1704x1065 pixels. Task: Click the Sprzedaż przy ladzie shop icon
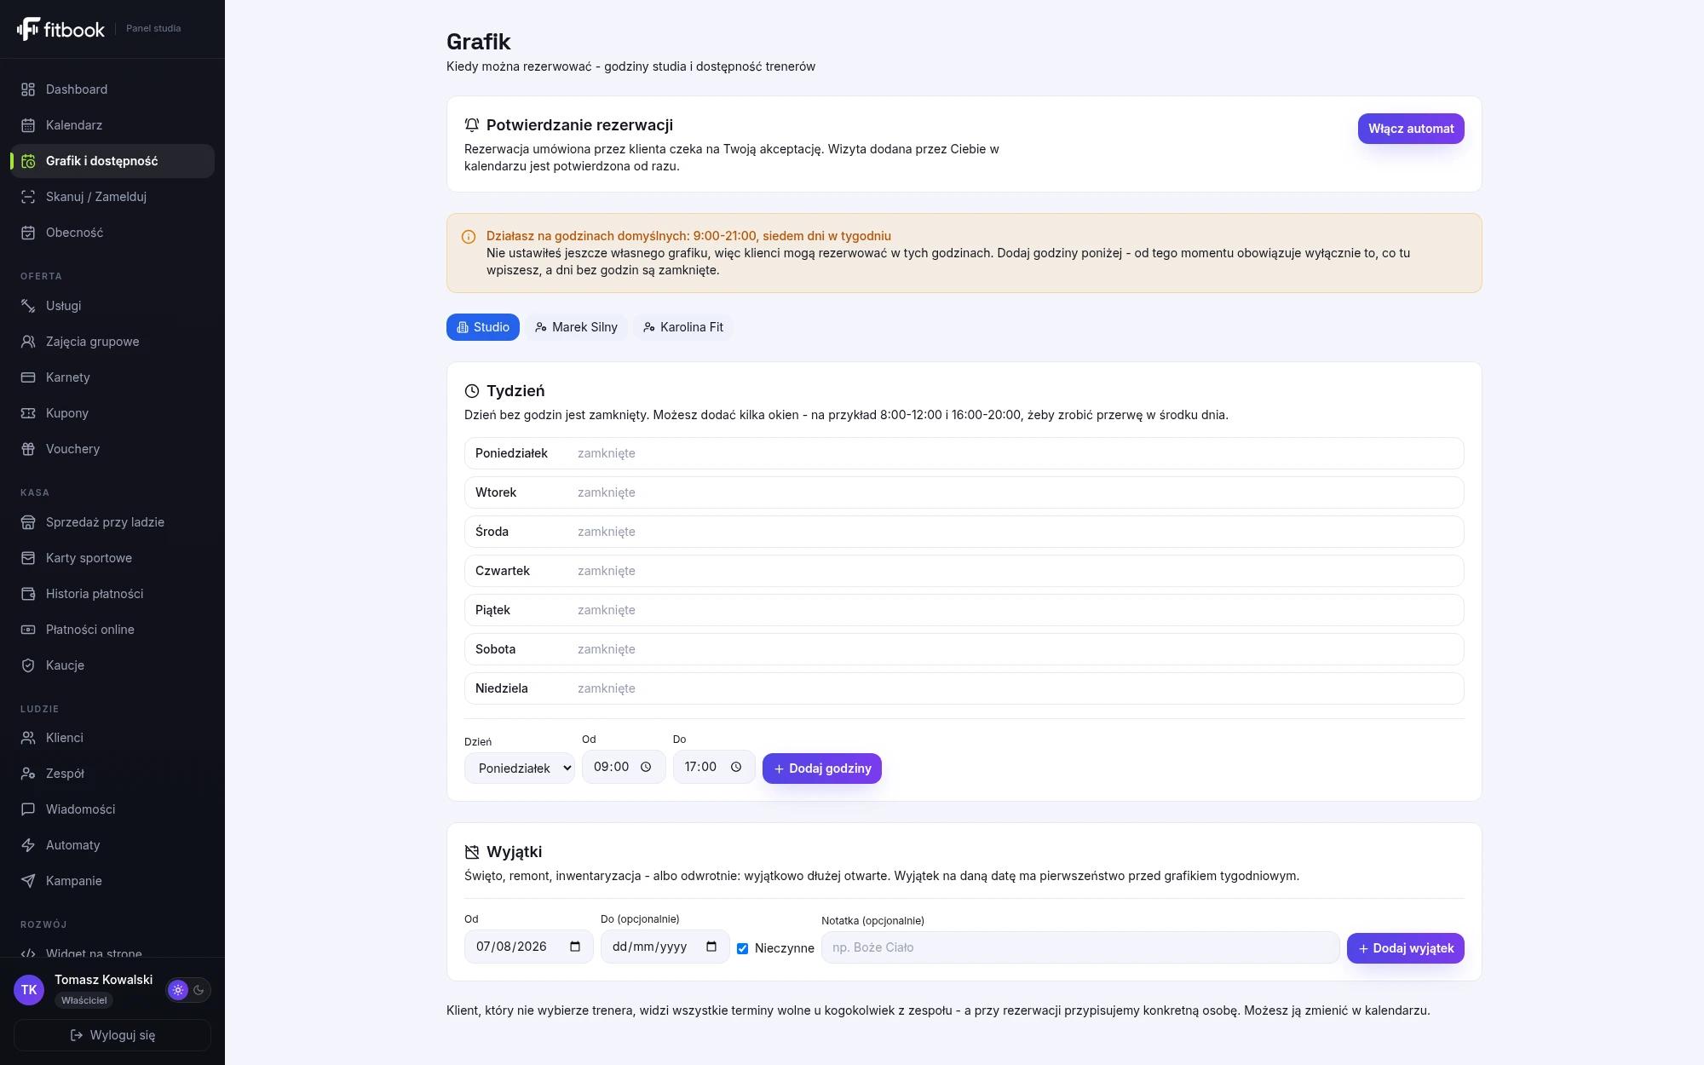28,522
